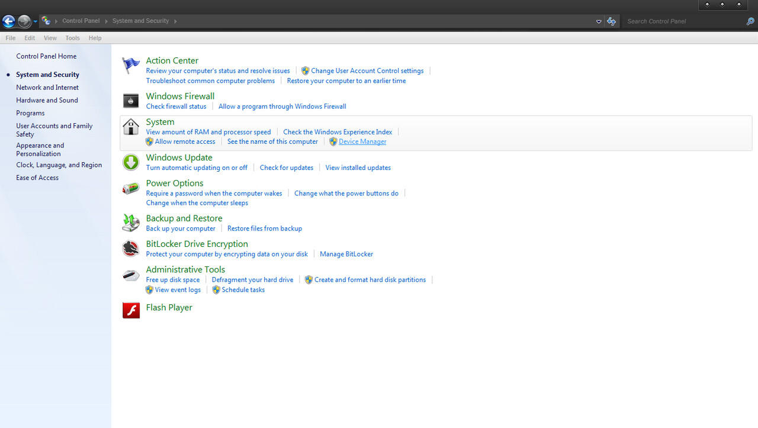Click the Flash Player icon
The width and height of the screenshot is (758, 428).
[x=131, y=310]
